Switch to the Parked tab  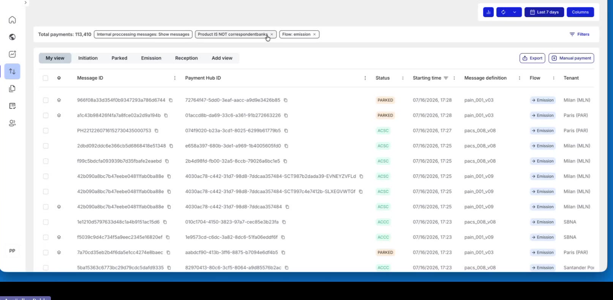[119, 58]
